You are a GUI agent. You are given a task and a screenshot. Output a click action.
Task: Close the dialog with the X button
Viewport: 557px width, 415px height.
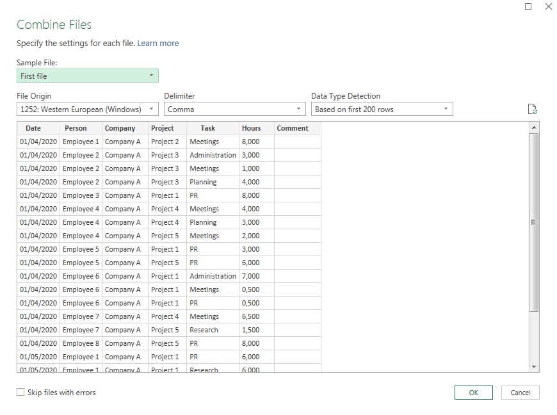pyautogui.click(x=548, y=6)
